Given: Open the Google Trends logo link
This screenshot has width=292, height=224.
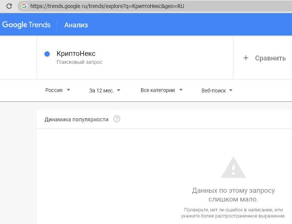Looking at the screenshot, I should tap(26, 25).
